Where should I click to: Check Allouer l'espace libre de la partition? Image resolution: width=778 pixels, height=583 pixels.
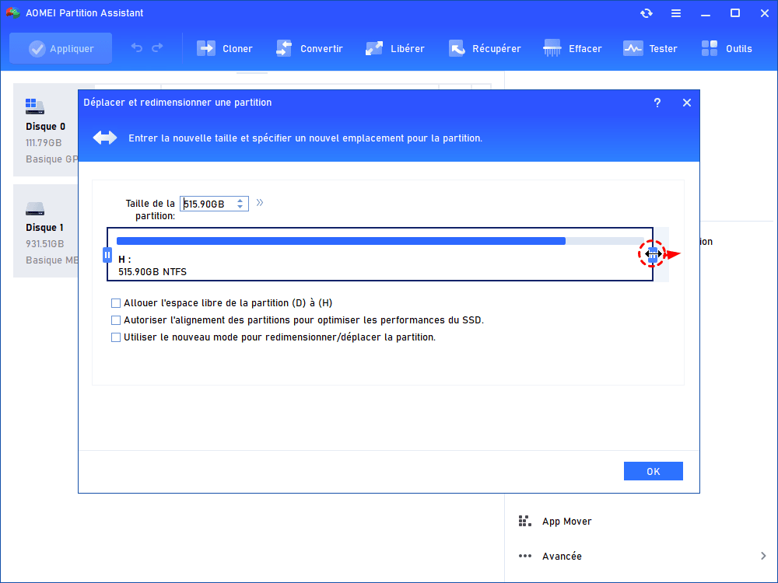click(x=116, y=303)
